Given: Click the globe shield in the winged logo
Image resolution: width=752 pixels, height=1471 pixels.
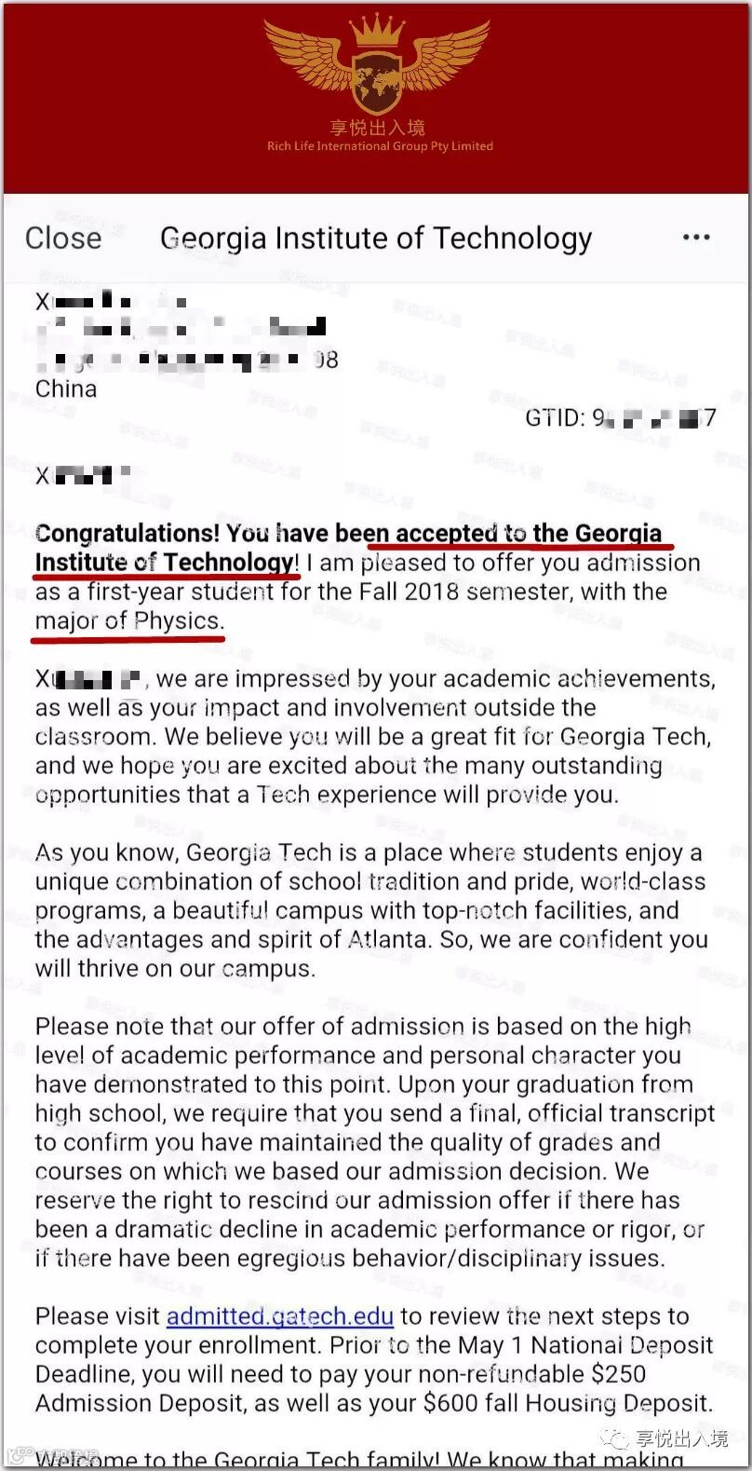Looking at the screenshot, I should pyautogui.click(x=377, y=80).
